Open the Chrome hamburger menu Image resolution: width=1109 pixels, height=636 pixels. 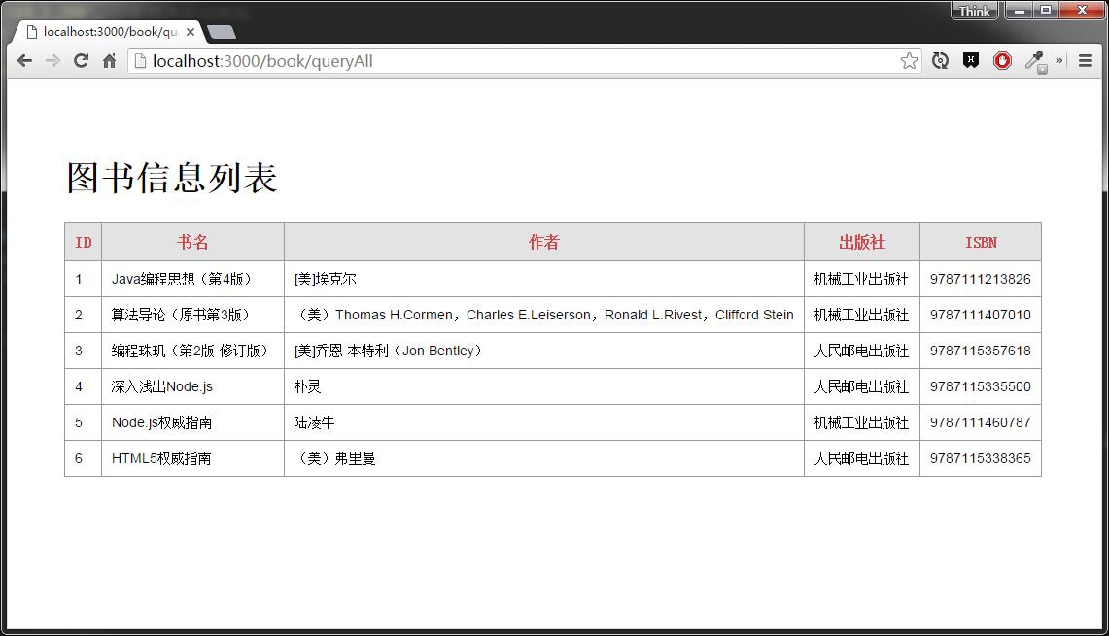click(x=1086, y=60)
